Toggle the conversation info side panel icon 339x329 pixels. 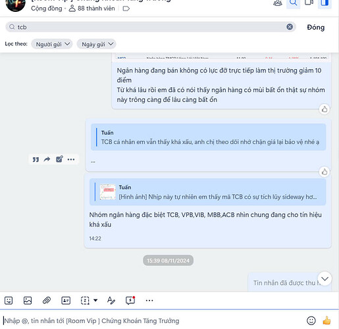[325, 3]
